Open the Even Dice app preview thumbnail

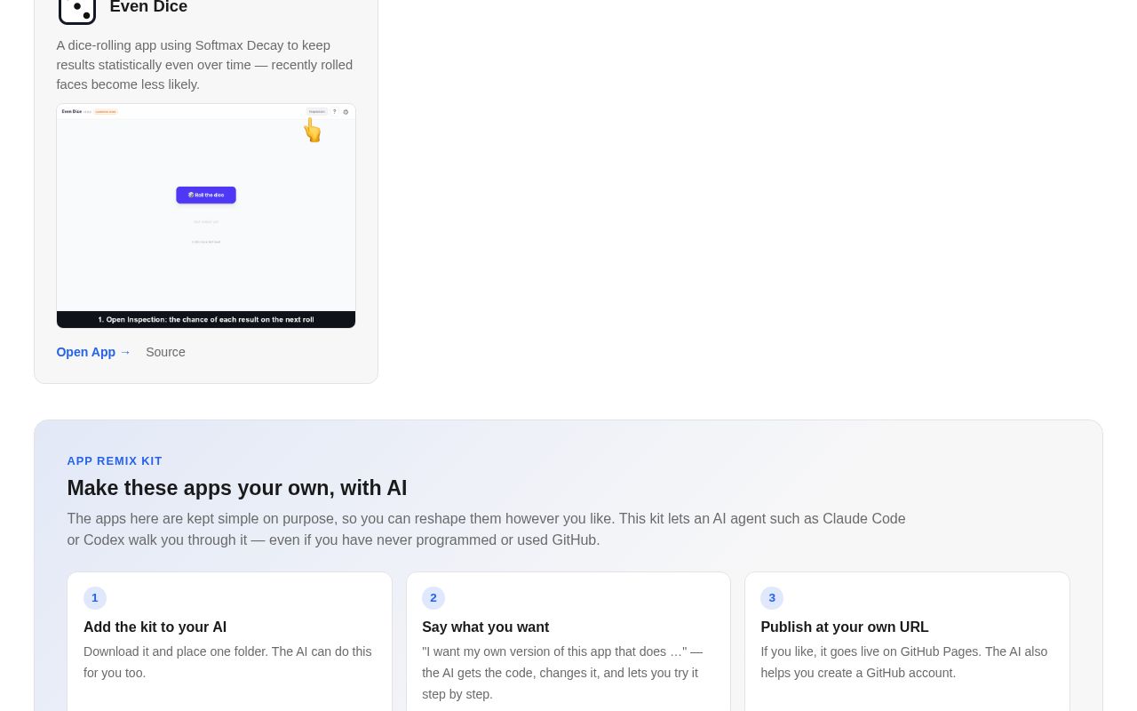206,216
